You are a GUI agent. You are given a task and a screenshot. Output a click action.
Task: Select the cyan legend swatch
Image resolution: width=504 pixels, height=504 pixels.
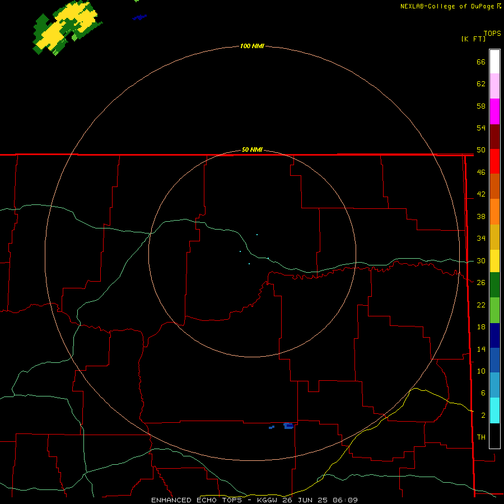pos(494,410)
